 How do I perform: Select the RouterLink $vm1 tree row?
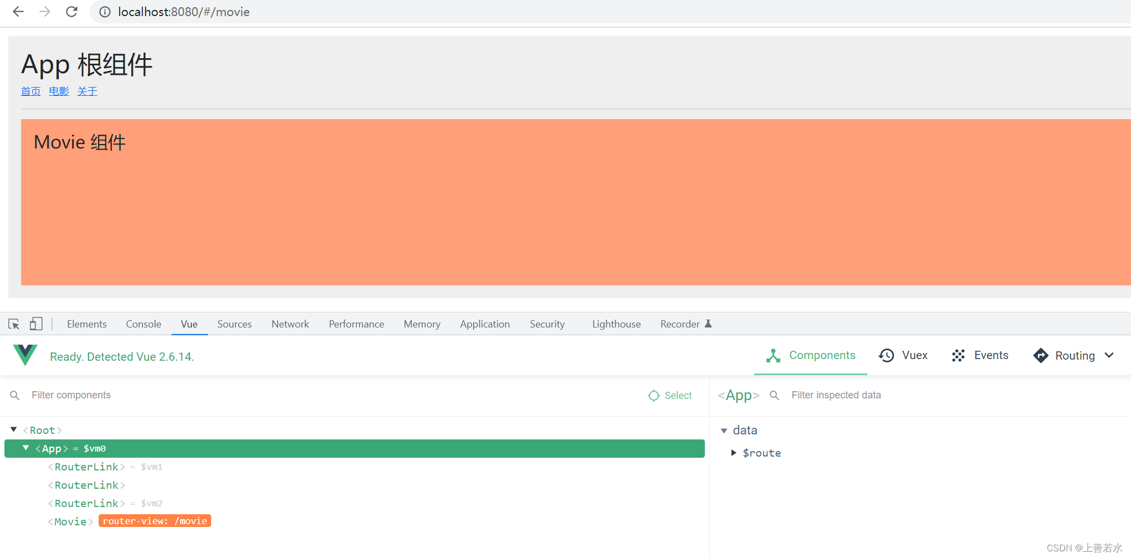point(355,467)
